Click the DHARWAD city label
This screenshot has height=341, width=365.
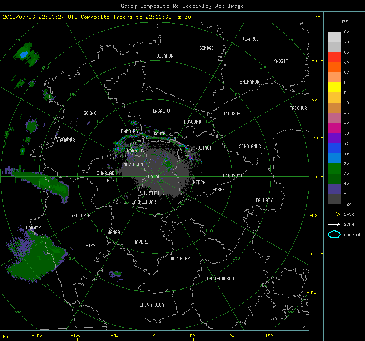[105, 173]
